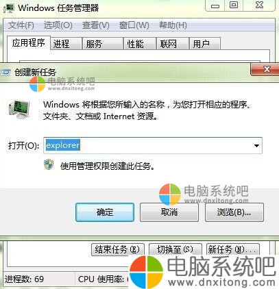Click the 确定 button
Screen dimensions: 279x289
click(105, 212)
